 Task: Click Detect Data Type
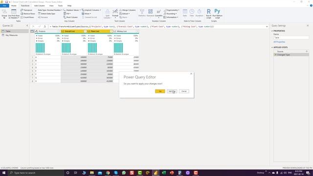[46, 14]
